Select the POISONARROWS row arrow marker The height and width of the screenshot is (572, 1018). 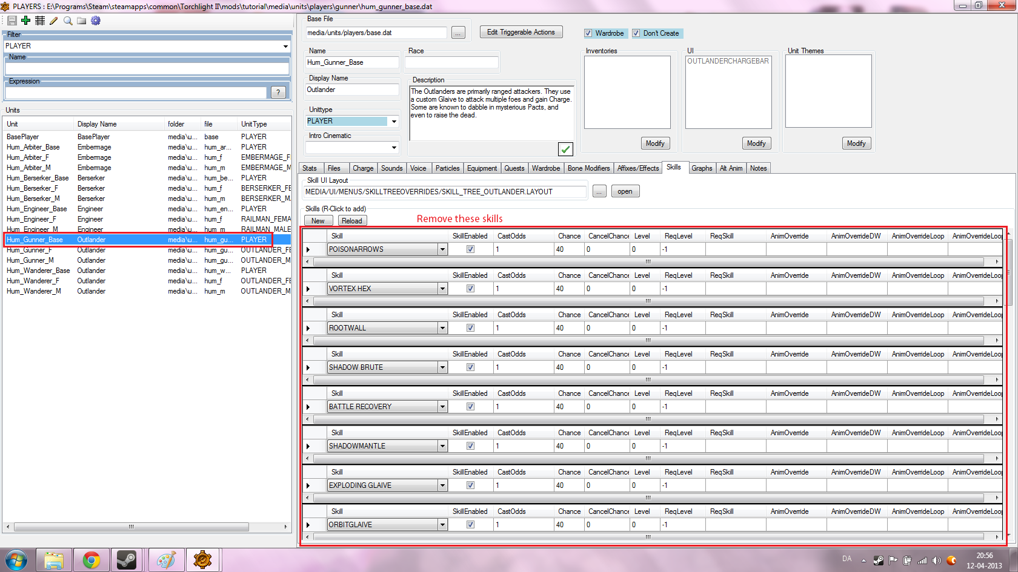(x=308, y=249)
